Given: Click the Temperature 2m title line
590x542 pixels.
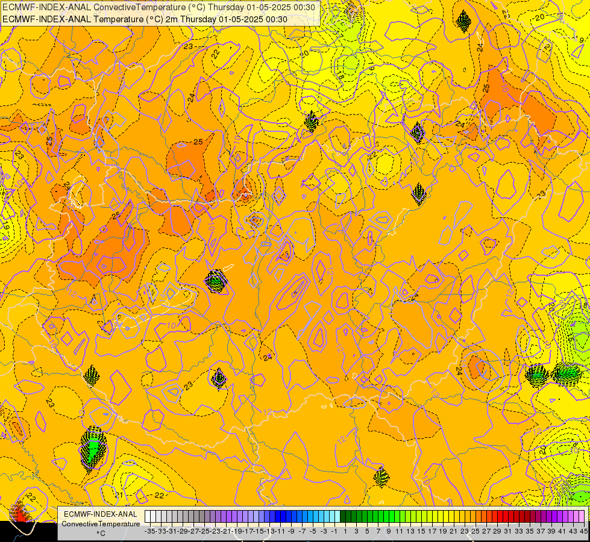Looking at the screenshot, I should [145, 19].
